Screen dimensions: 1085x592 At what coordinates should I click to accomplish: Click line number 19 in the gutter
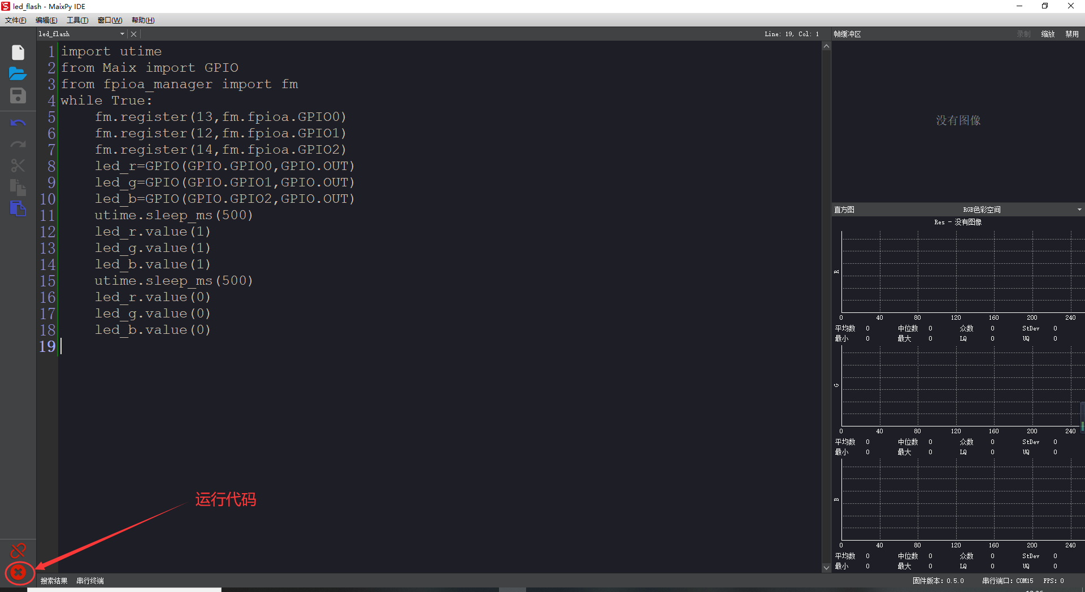[47, 346]
